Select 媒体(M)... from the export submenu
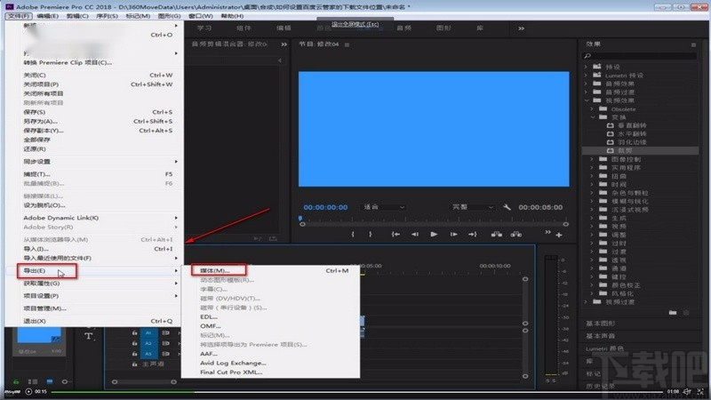The height and width of the screenshot is (400, 711). tap(215, 270)
